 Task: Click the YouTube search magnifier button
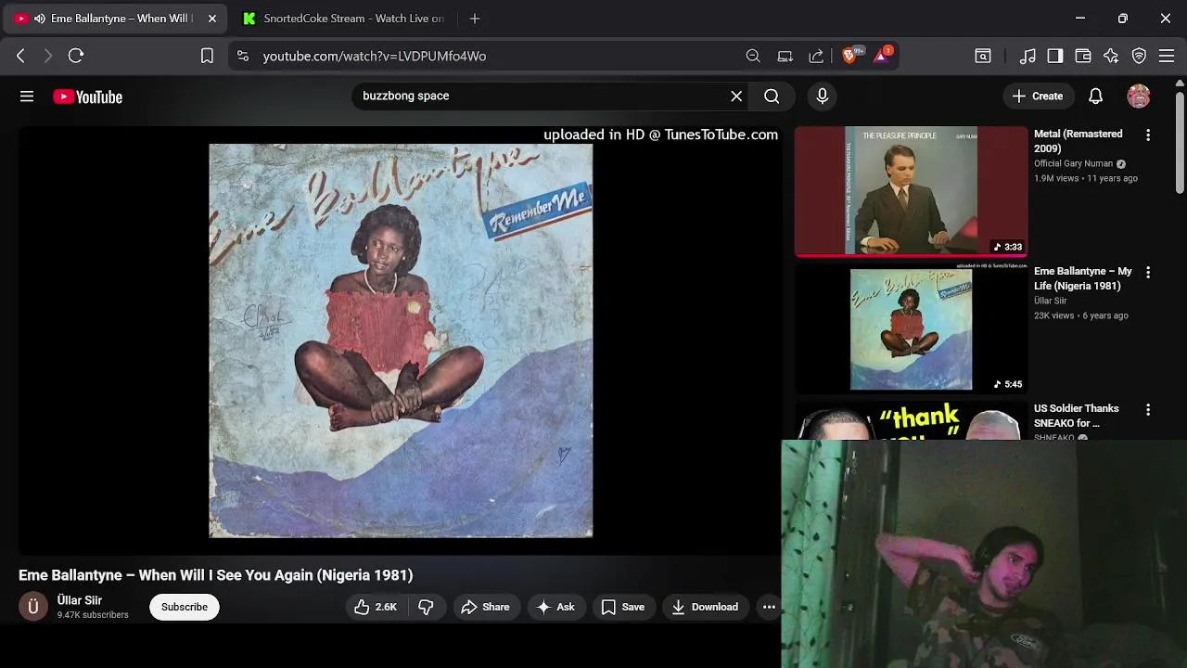772,96
